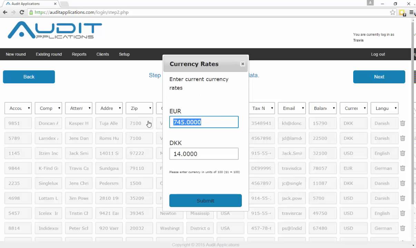Screen dimensions: 416x248
Task: Delete the row for account 9851
Action: (403, 123)
